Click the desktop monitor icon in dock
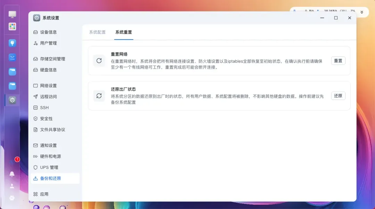 12,15
